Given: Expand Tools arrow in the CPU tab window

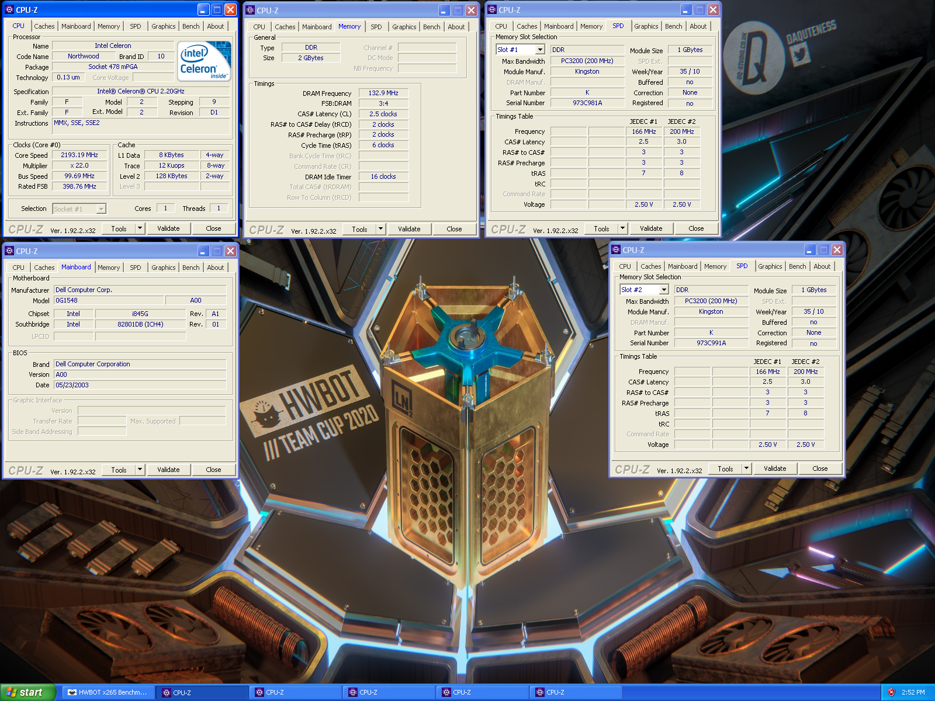Looking at the screenshot, I should click(140, 228).
